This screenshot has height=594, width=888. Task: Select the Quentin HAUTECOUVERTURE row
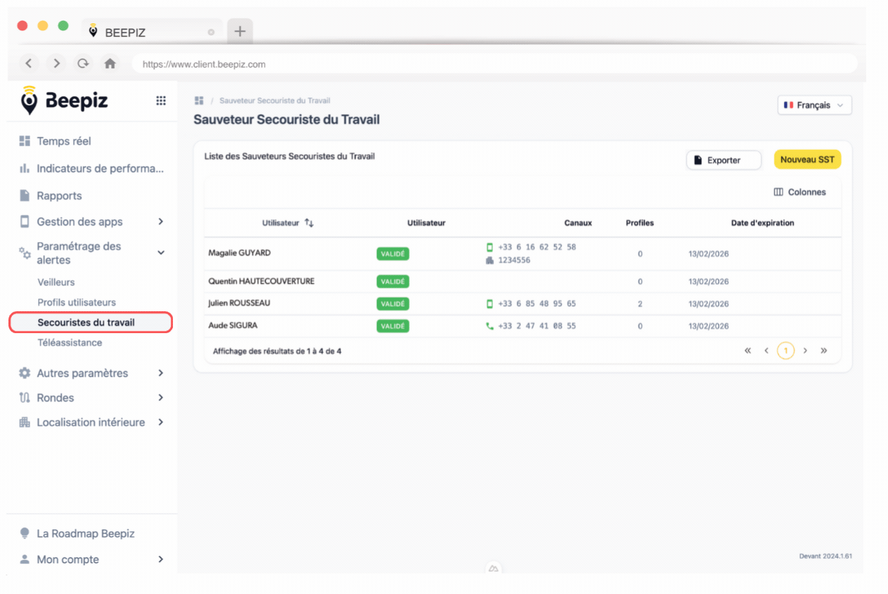pos(523,282)
